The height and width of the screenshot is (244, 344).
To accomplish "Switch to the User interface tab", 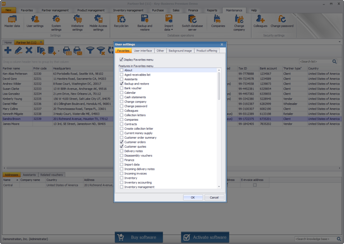I will [x=143, y=51].
